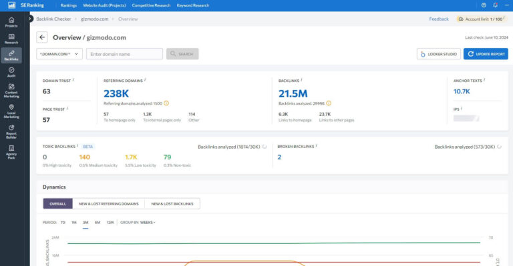
Task: Click the SE Ranking logo
Action: coord(26,5)
